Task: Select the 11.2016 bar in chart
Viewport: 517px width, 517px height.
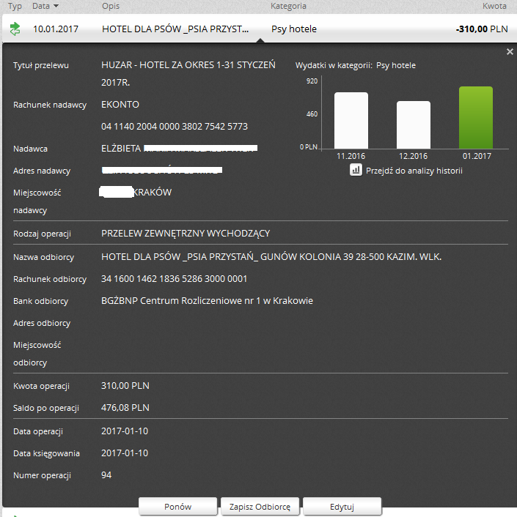Action: (x=351, y=120)
